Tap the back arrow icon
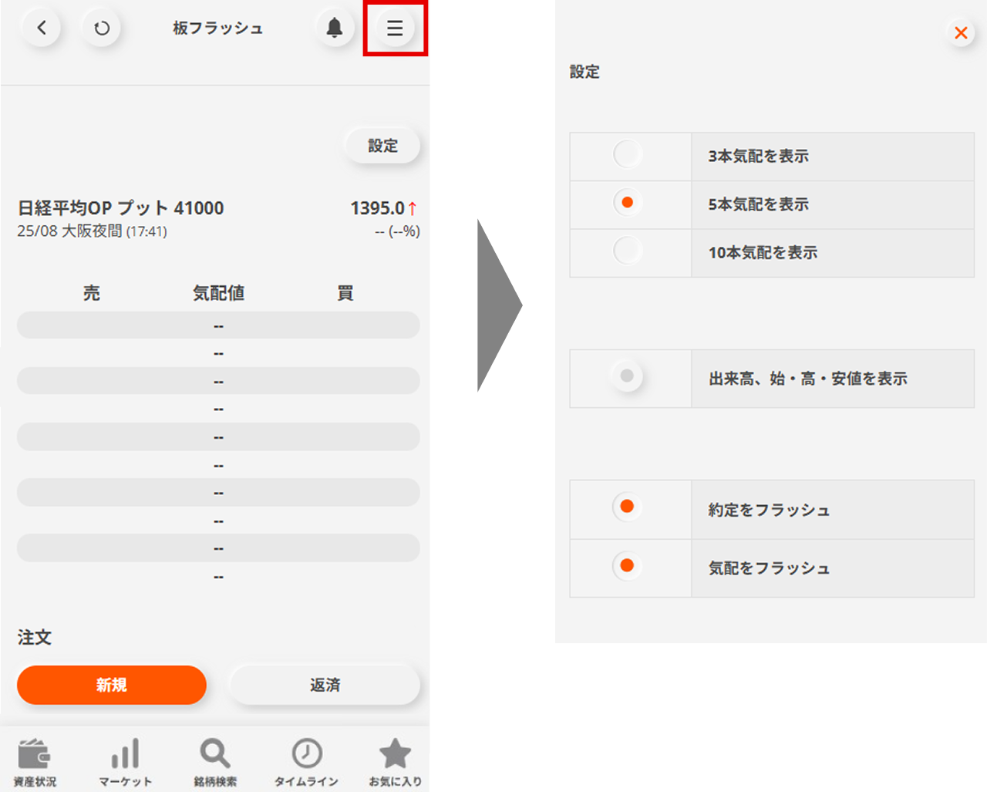 click(42, 29)
